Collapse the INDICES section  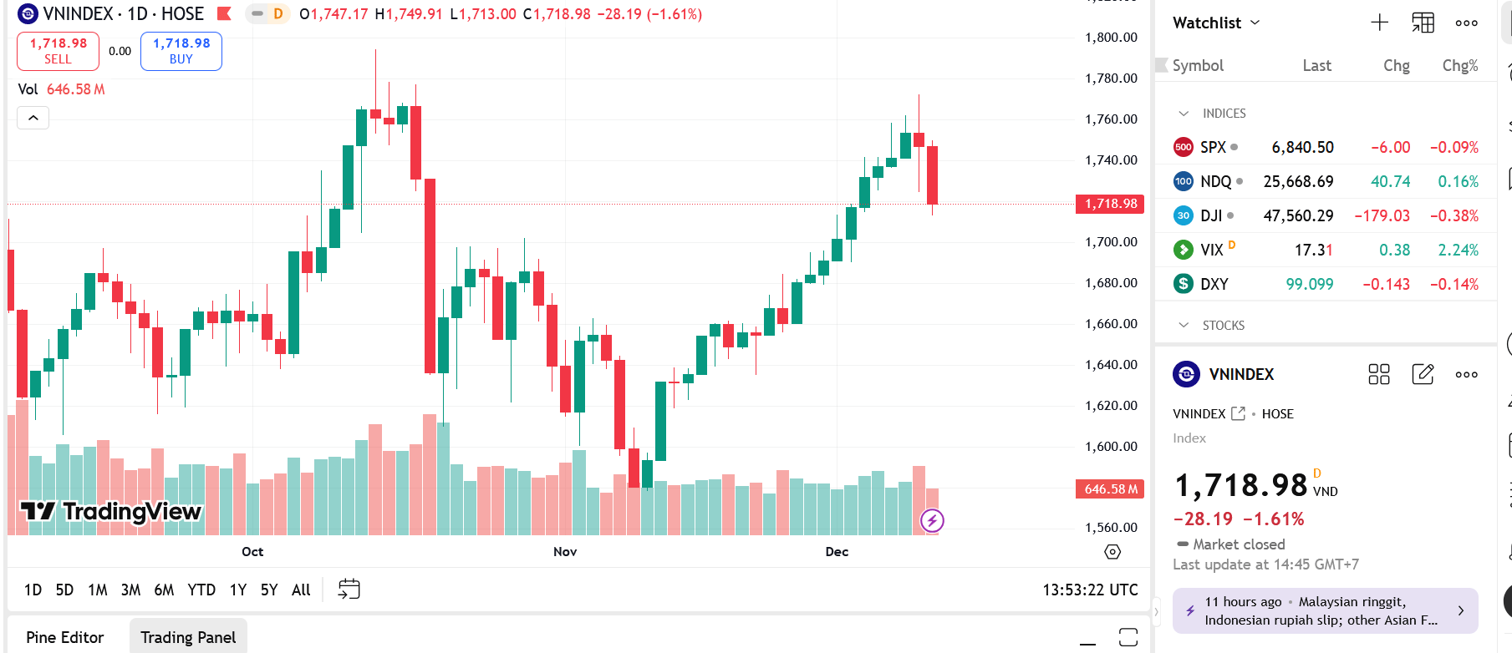coord(1184,114)
